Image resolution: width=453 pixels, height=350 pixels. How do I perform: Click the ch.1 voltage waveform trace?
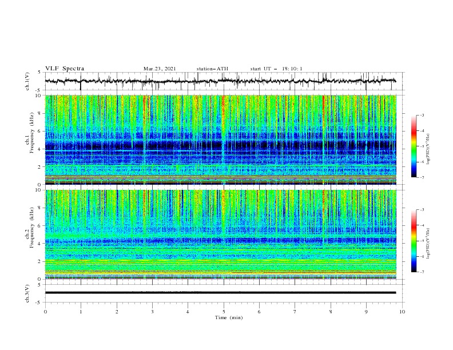pyautogui.click(x=220, y=81)
